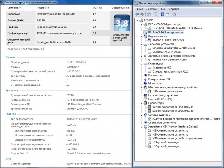224x168 pixels.
Task: Click the scan for hardware changes icon
Action: (174, 14)
